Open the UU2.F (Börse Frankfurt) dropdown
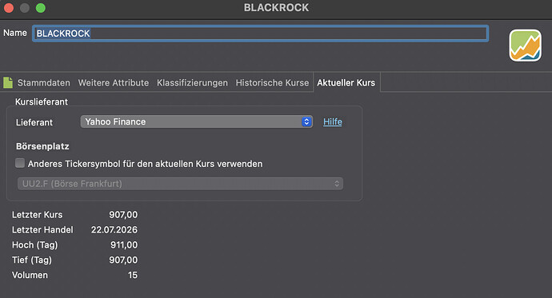The height and width of the screenshot is (298, 552). pyautogui.click(x=180, y=184)
